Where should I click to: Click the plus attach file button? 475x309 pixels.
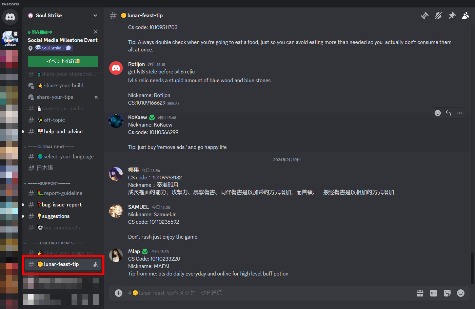119,293
